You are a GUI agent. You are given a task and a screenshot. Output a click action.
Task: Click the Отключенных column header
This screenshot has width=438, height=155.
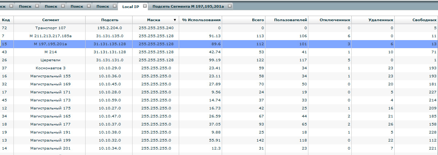pos(335,20)
